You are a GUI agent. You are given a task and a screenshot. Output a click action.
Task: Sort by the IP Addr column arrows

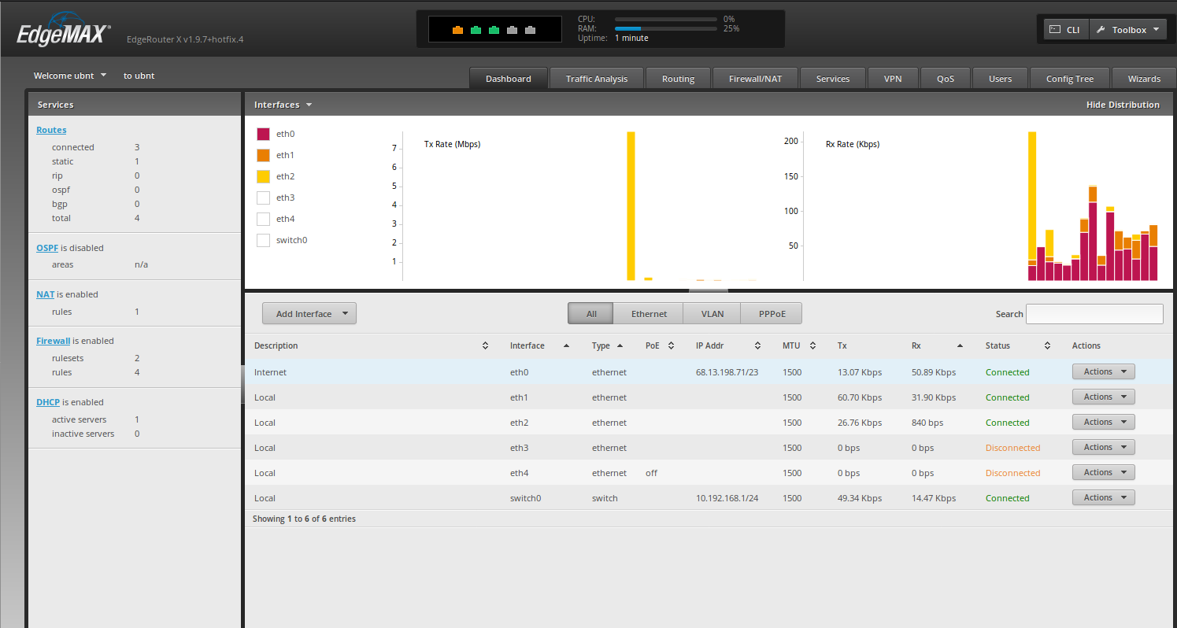[x=757, y=346]
